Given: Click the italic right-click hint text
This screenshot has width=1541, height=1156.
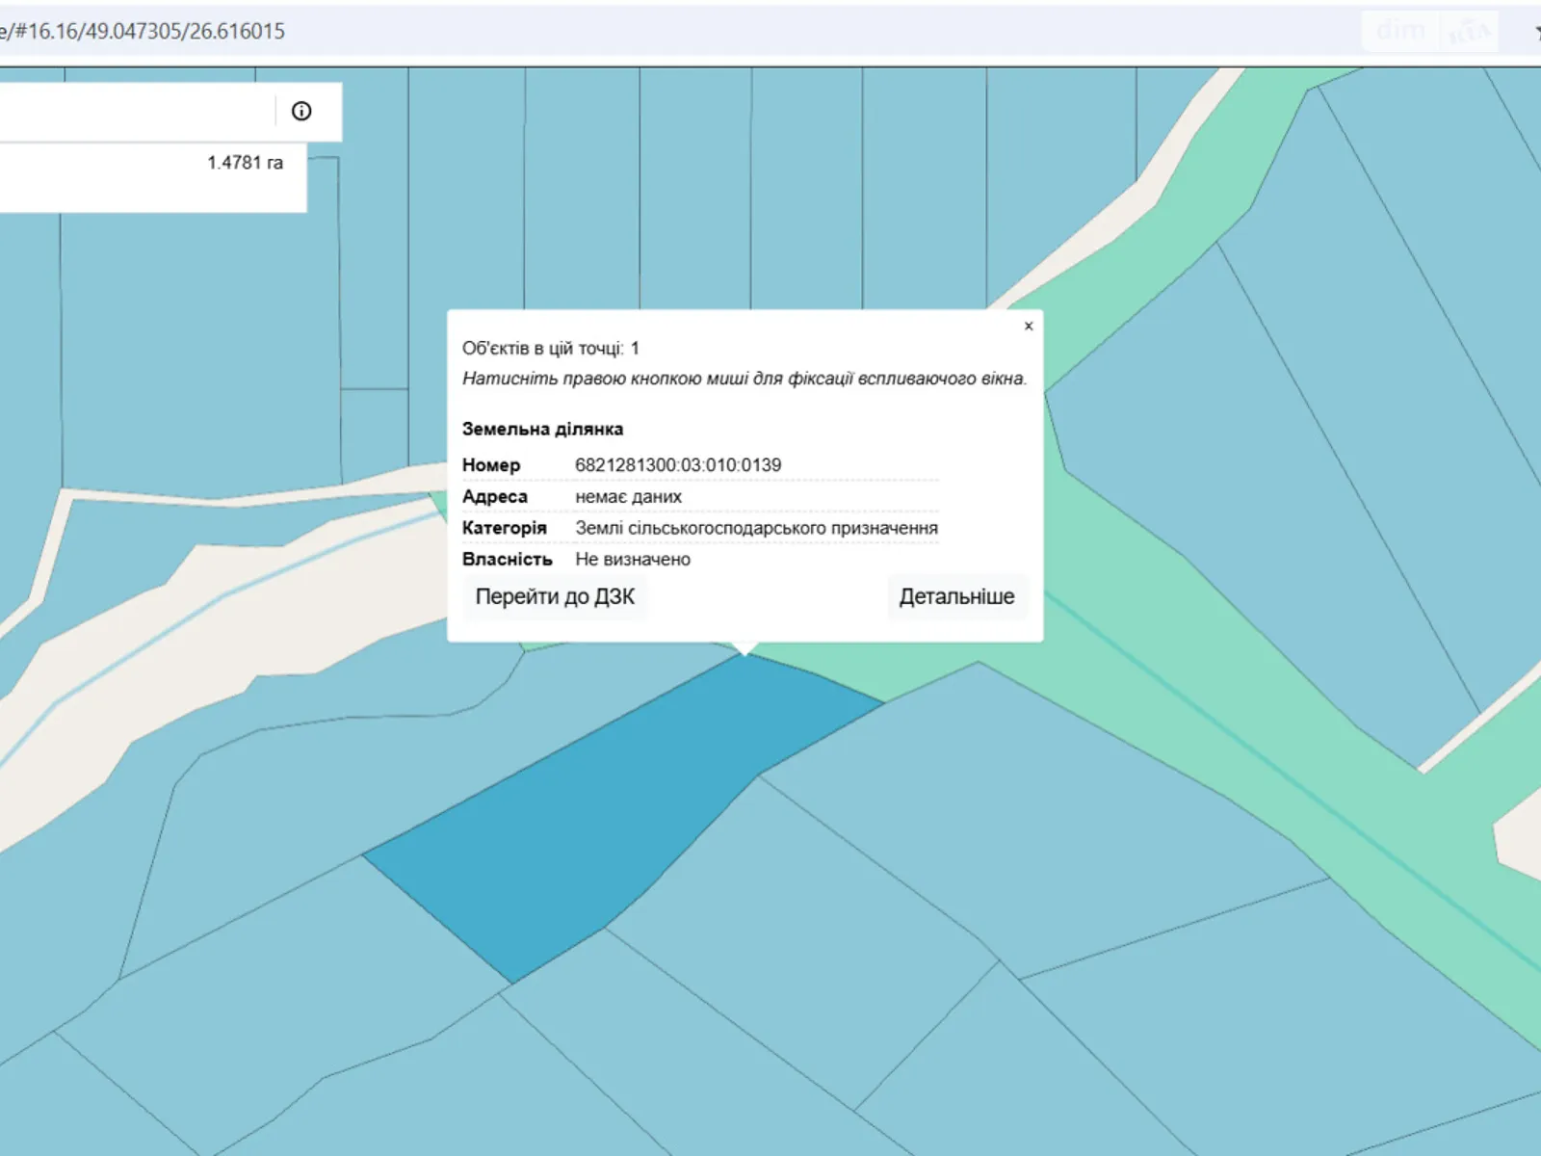Looking at the screenshot, I should point(744,379).
